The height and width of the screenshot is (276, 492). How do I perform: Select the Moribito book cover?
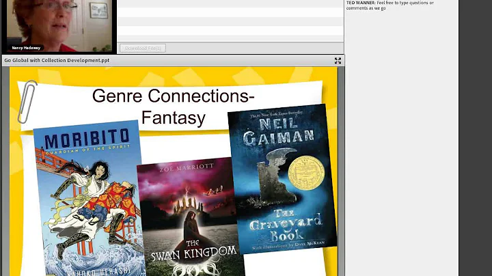[90, 198]
